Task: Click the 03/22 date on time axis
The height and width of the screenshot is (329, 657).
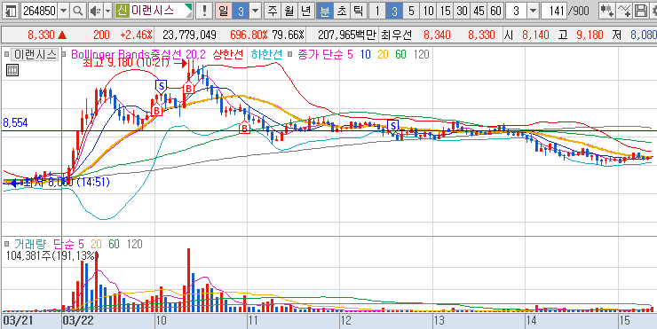Action: [77, 320]
